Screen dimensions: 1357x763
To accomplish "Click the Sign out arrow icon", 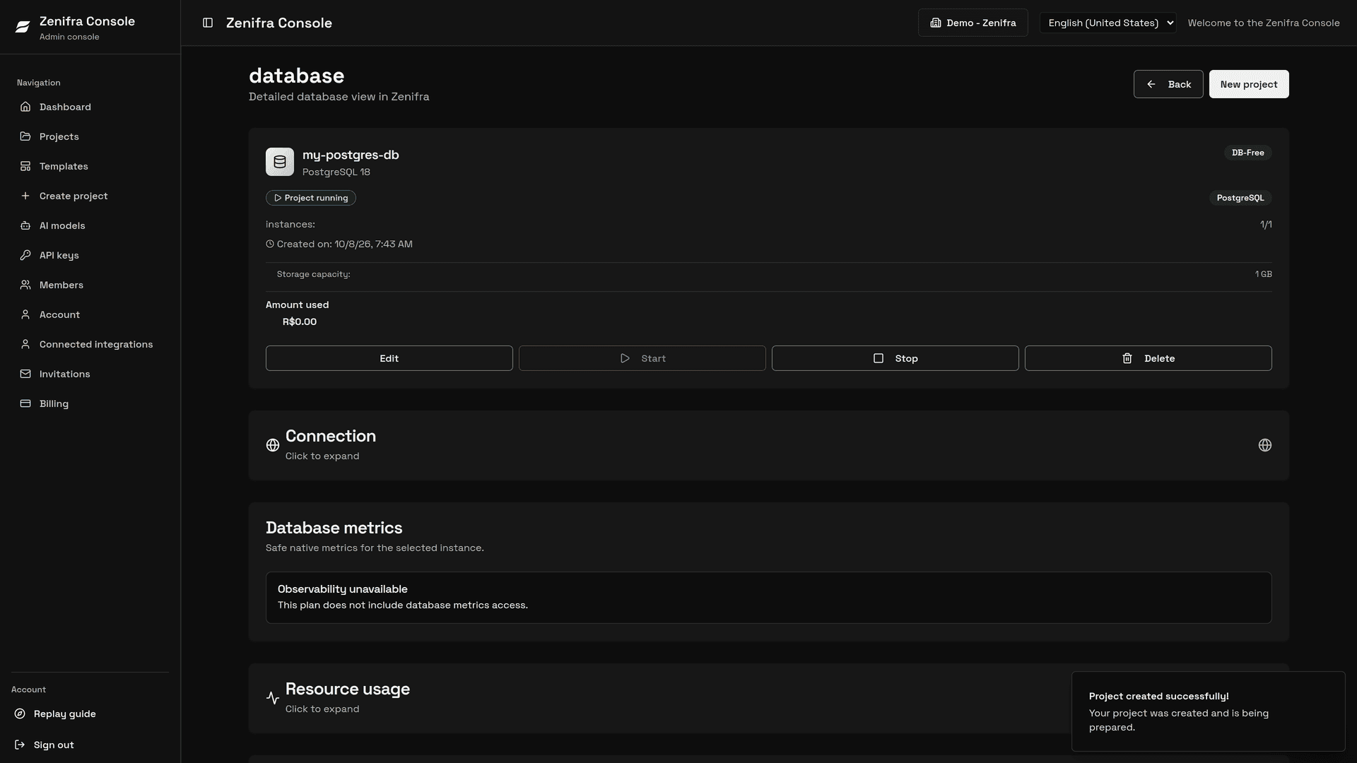I will [x=20, y=745].
